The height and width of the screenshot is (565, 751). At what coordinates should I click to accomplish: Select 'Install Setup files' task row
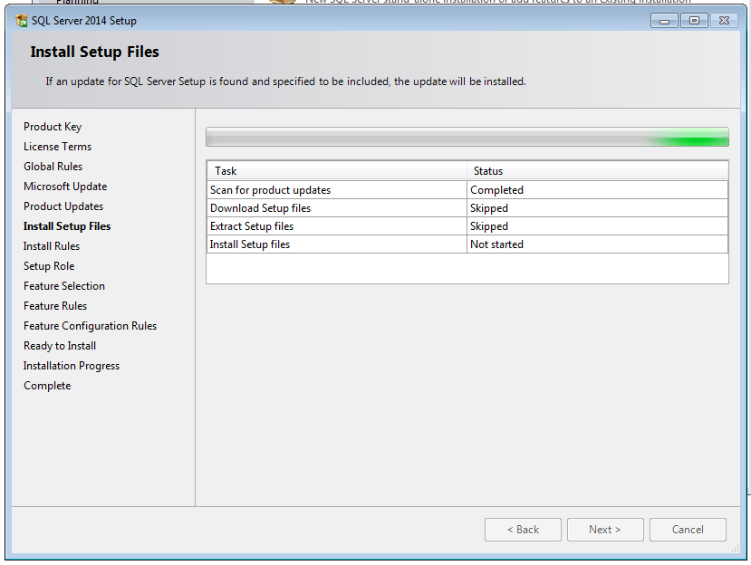[x=467, y=244]
